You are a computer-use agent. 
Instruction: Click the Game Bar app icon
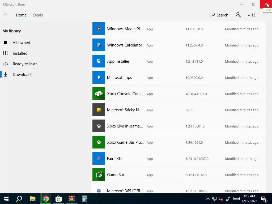pos(99,175)
